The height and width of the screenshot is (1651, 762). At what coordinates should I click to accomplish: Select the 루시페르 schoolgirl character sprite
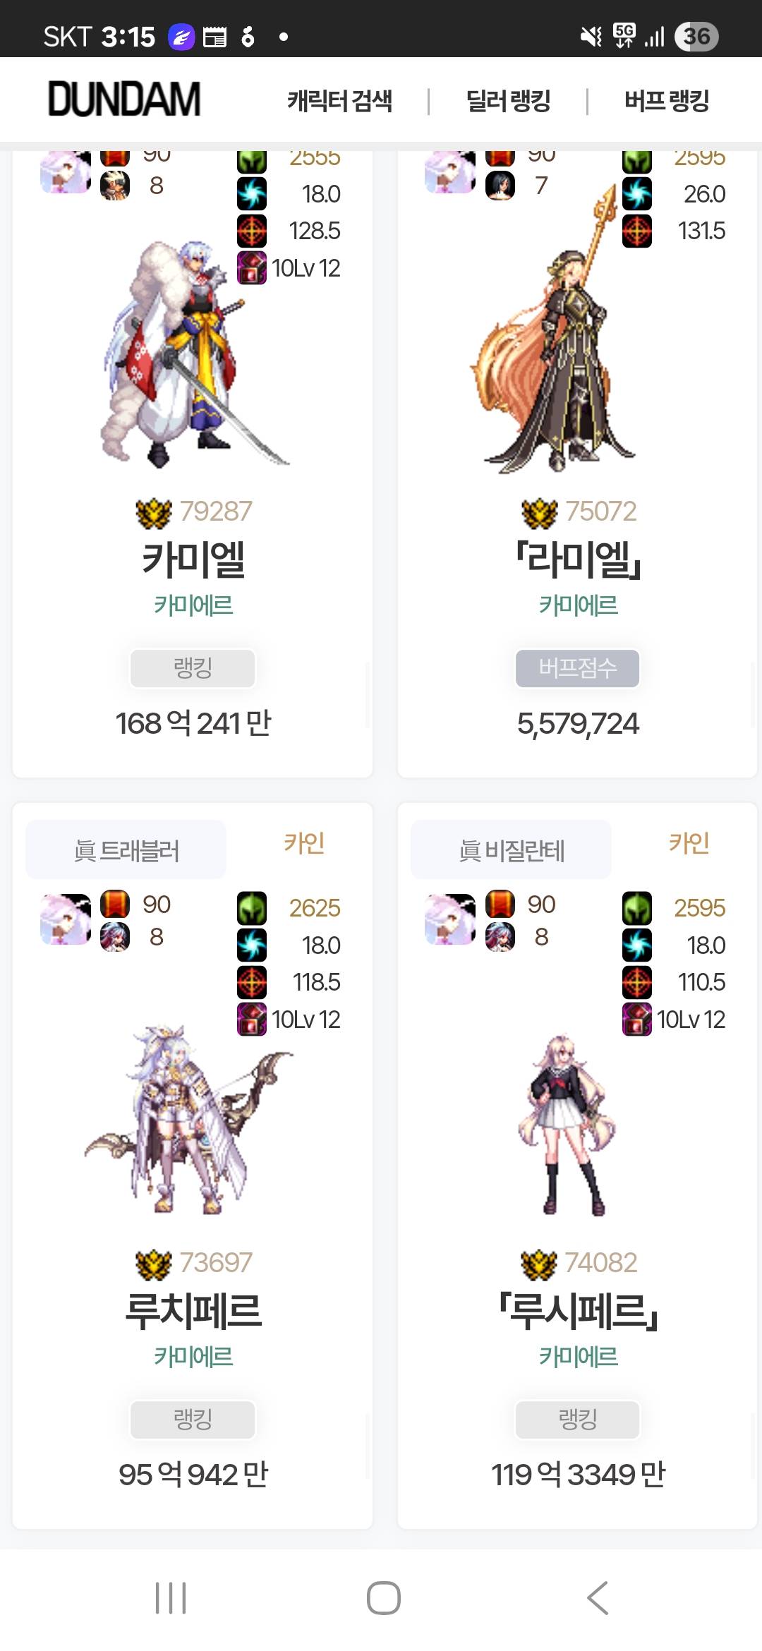569,1125
